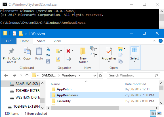Screen dimensions: 164x117
Task: Click the History icon in Open group
Action: pyautogui.click(x=120, y=61)
